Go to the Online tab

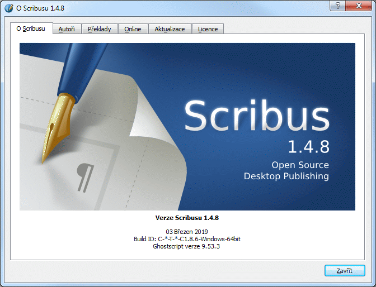133,29
